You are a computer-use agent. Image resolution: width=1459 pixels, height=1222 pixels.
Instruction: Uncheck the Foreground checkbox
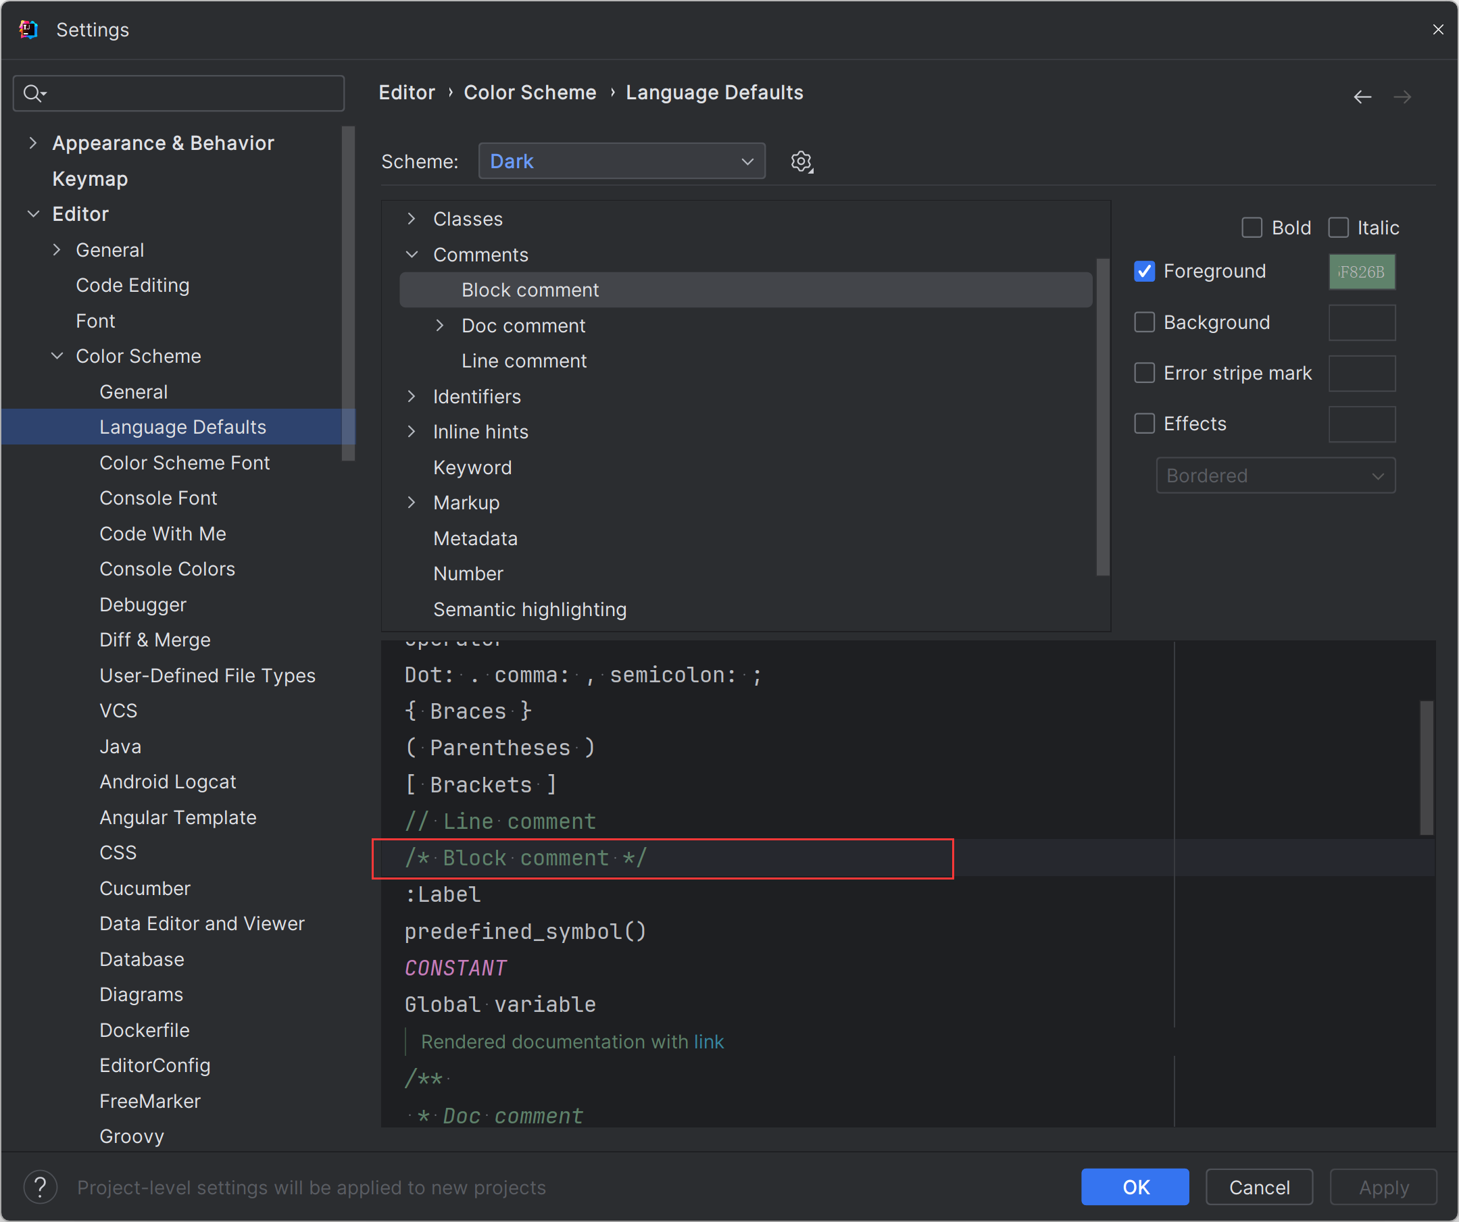point(1143,272)
